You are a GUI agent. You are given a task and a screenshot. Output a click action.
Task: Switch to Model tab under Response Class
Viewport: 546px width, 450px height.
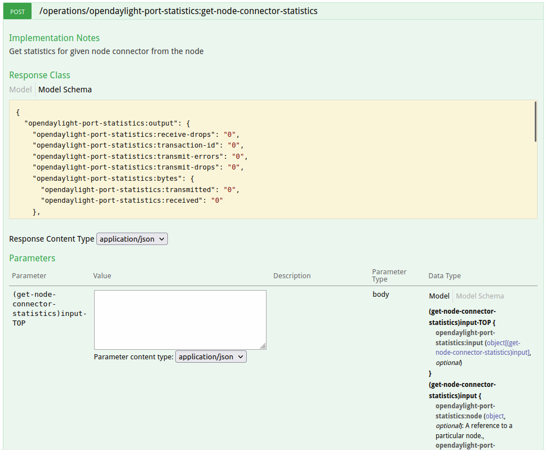pos(20,90)
